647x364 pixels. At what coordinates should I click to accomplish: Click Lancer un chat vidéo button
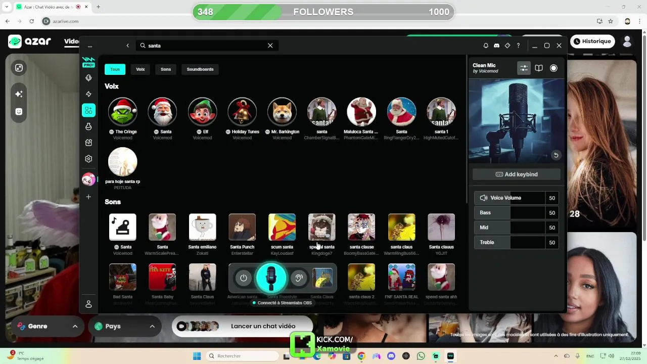click(x=242, y=326)
